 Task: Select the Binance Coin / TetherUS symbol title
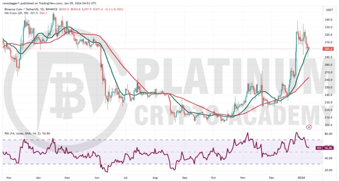coord(21,9)
